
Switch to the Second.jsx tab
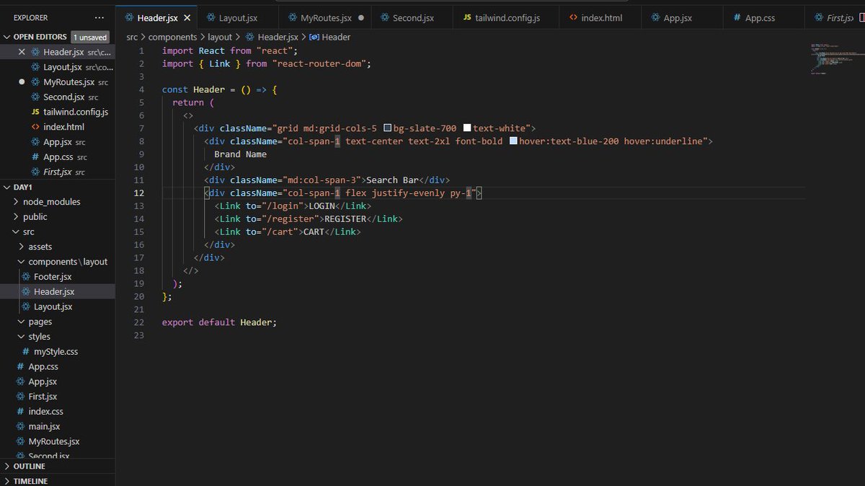coord(412,17)
